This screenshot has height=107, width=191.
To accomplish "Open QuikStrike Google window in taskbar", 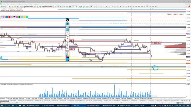I will click(33, 106).
